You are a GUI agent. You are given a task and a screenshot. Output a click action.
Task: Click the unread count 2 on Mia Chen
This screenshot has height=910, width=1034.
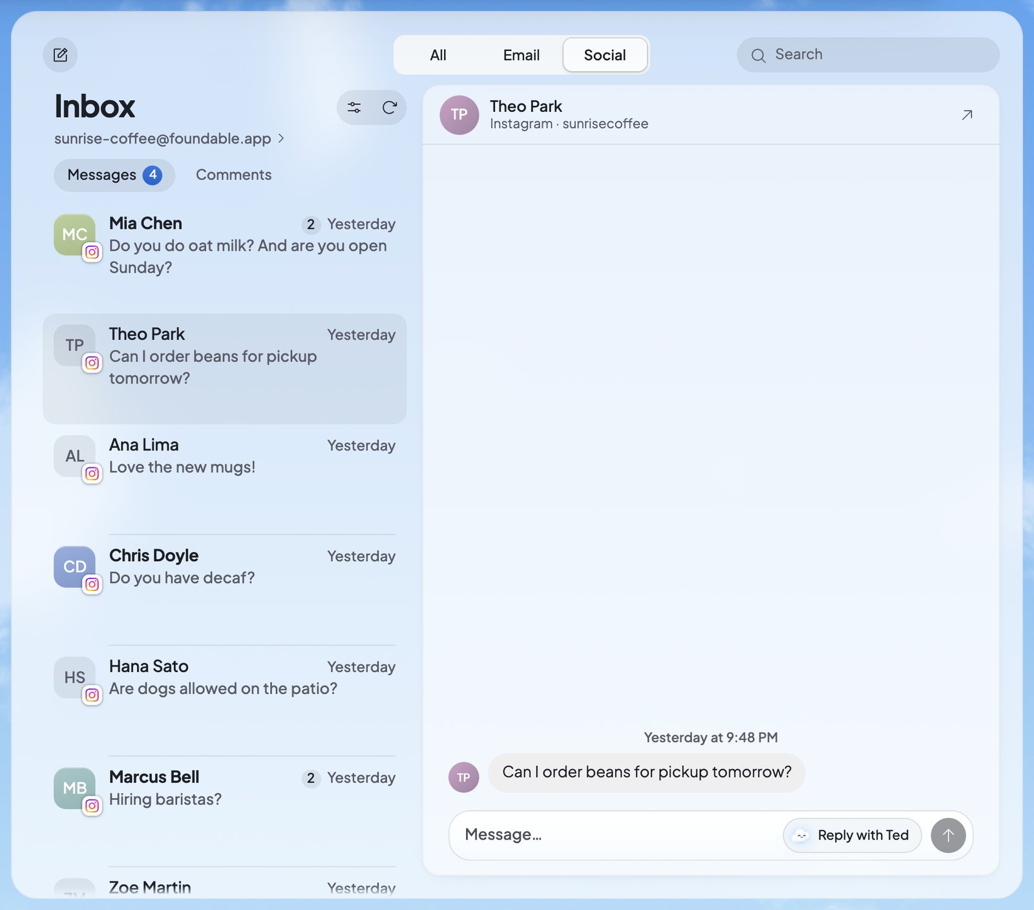311,224
